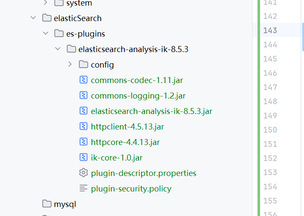Select the system folder name
The height and width of the screenshot is (216, 304).
click(x=79, y=3)
